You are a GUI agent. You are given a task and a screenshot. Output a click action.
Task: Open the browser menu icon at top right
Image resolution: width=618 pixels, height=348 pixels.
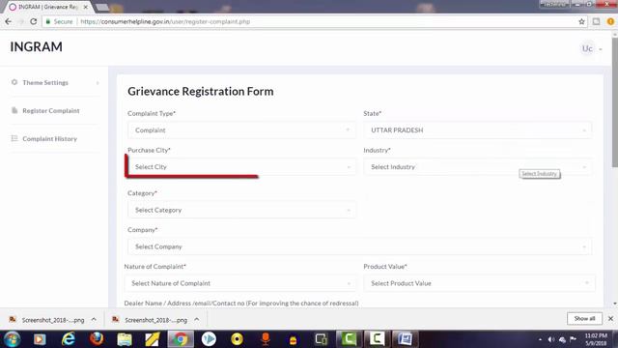610,21
